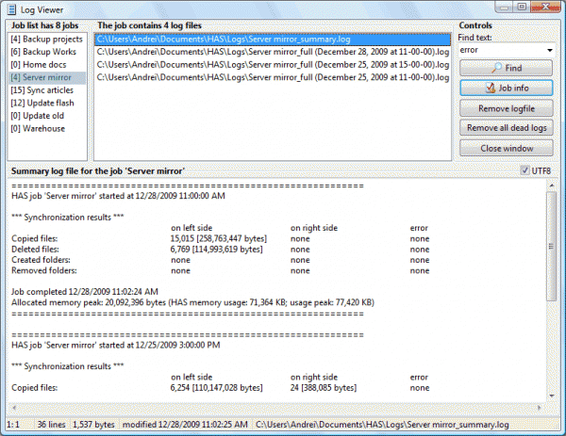Click the 'modified 12/28/2009 11:02:25 AM' status entry

[185, 425]
